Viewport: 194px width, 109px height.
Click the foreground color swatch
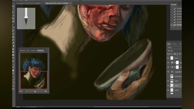pyautogui.click(x=13, y=81)
